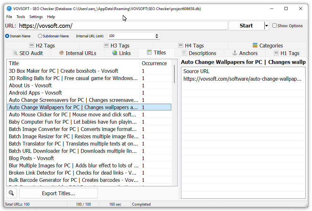Select the 'Auto Change Screensavers for PC' row
Screen dimensions: 312x211
[x=89, y=100]
